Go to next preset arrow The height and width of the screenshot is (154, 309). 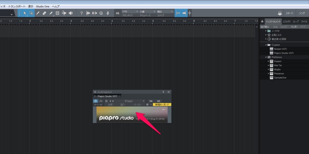point(113,101)
